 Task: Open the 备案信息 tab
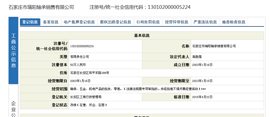pyautogui.click(x=51, y=22)
